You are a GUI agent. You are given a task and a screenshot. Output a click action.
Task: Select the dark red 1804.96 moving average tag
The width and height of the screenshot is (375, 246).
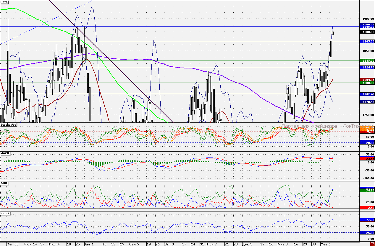tap(367, 80)
